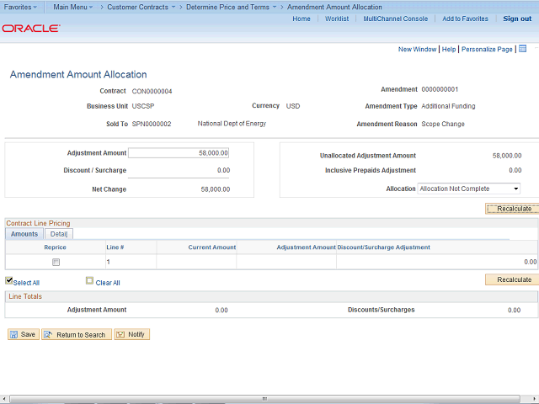Viewport: 539px width, 404px height.
Task: Select the Amounts tab
Action: 24,234
